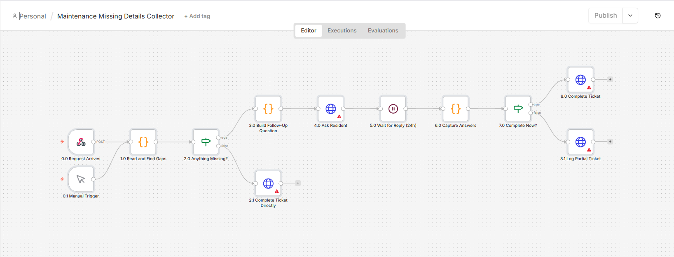Select the 8.0 Complete Ticket node
This screenshot has height=257, width=674.
pos(580,80)
